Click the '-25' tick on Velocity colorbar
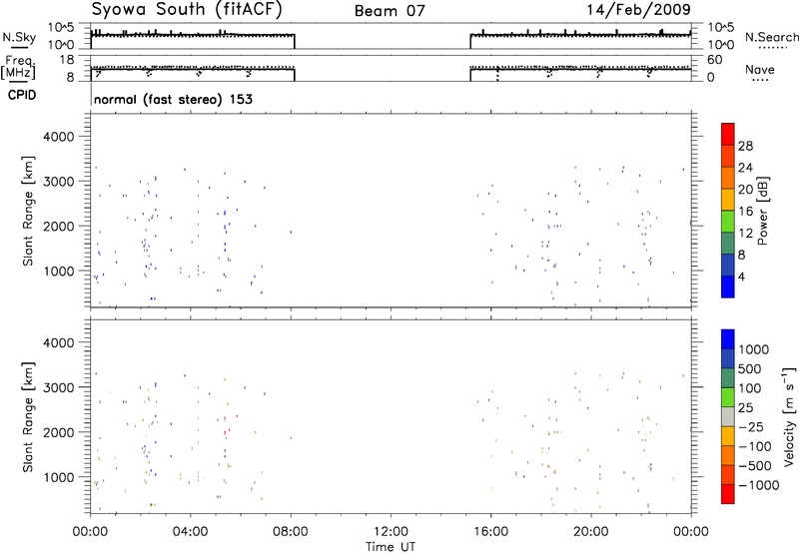The image size is (799, 553). click(751, 426)
